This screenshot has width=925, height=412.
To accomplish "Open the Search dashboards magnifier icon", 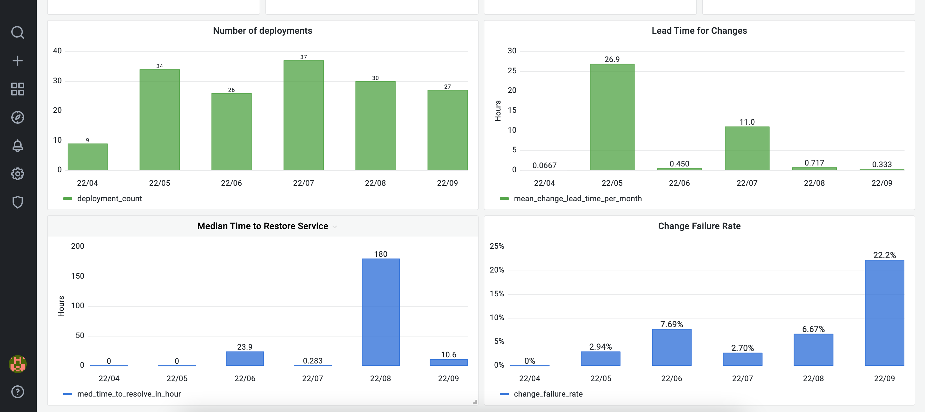I will (18, 32).
